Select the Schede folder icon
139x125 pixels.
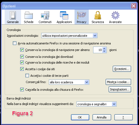coord(29,15)
